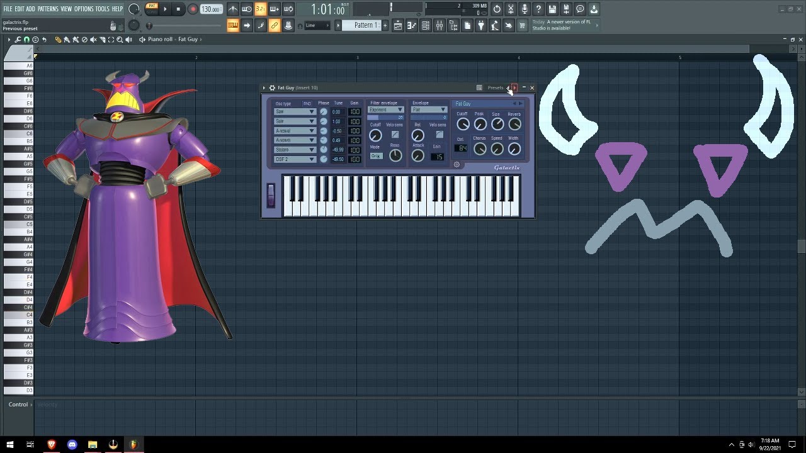Toggle the piano roll magnet snap icon
Viewport: 806px width, 453px height.
click(26, 40)
